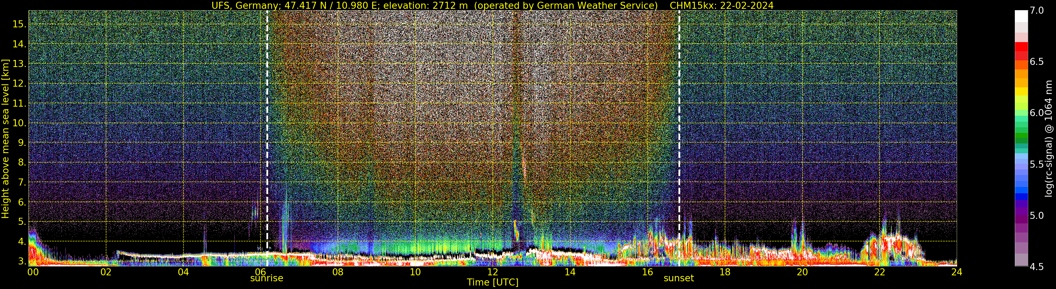Click the 'CHM15kx: 22-02-2024' date label
Screen dimensions: 1056x289
pos(721,5)
